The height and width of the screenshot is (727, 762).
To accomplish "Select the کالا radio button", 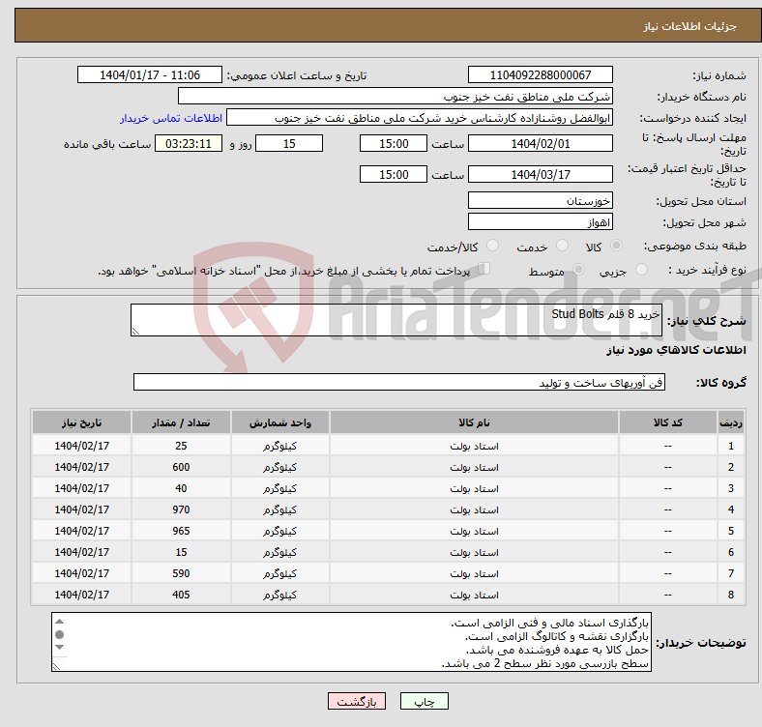I will point(617,247).
